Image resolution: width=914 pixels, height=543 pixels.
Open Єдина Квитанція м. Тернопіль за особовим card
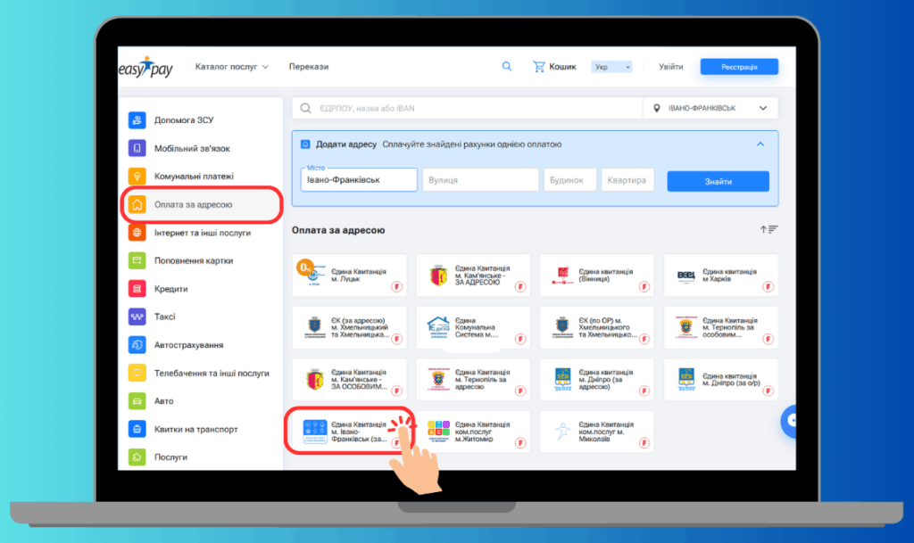tap(720, 327)
